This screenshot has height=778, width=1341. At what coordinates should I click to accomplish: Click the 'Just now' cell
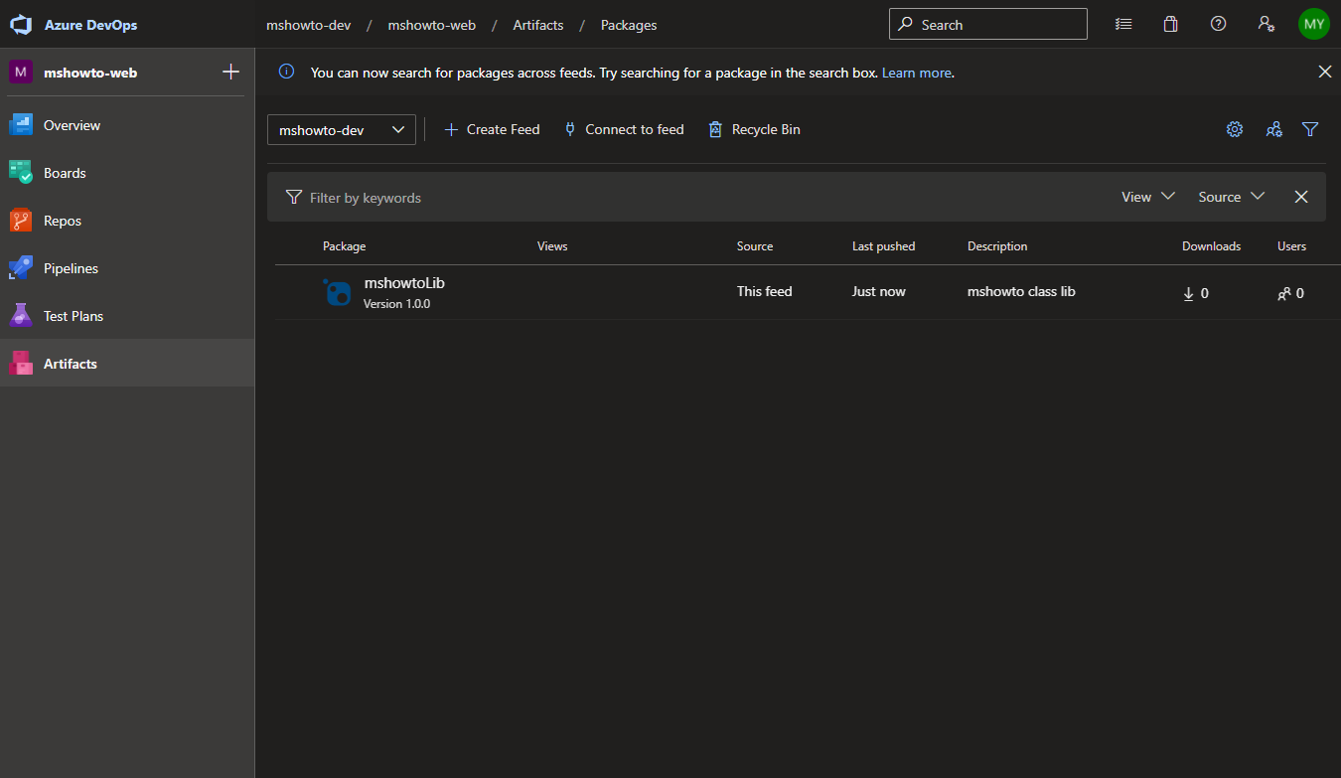[879, 291]
